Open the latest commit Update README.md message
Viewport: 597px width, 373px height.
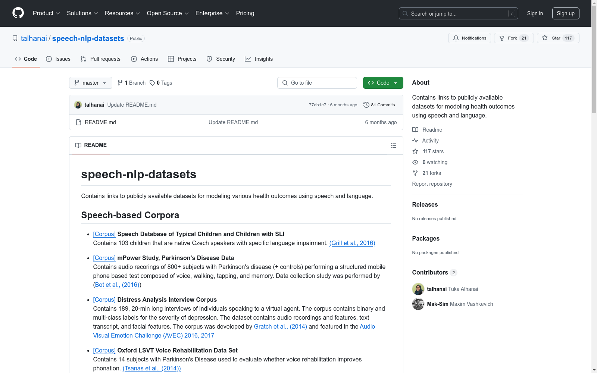pos(132,105)
